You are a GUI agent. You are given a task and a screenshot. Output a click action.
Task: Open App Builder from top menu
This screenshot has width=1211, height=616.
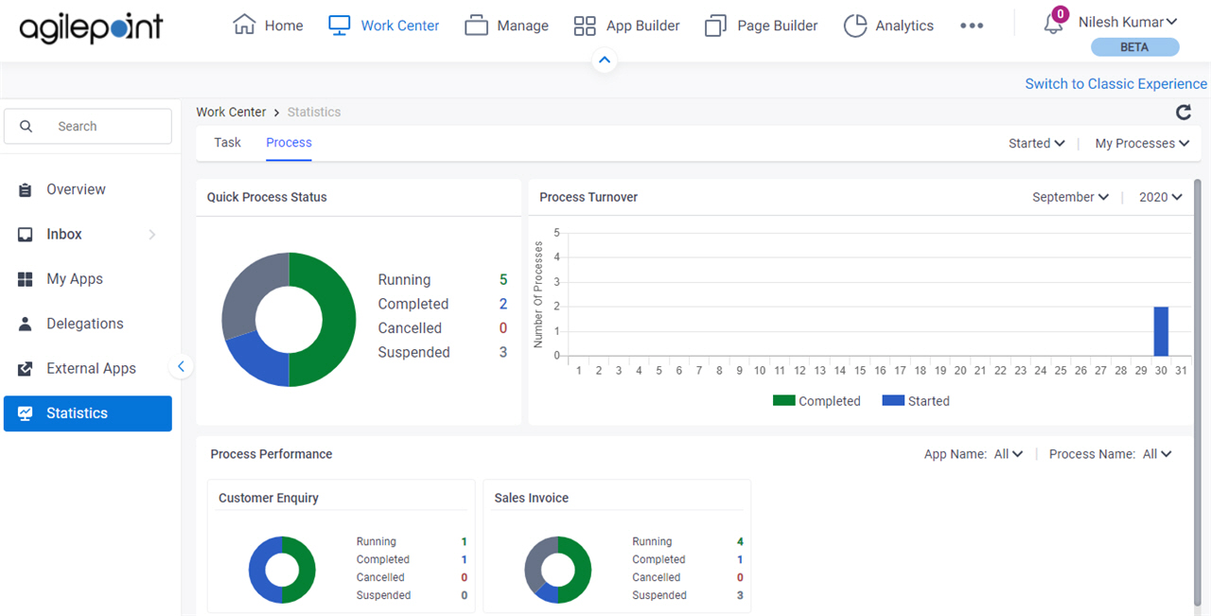pyautogui.click(x=642, y=26)
